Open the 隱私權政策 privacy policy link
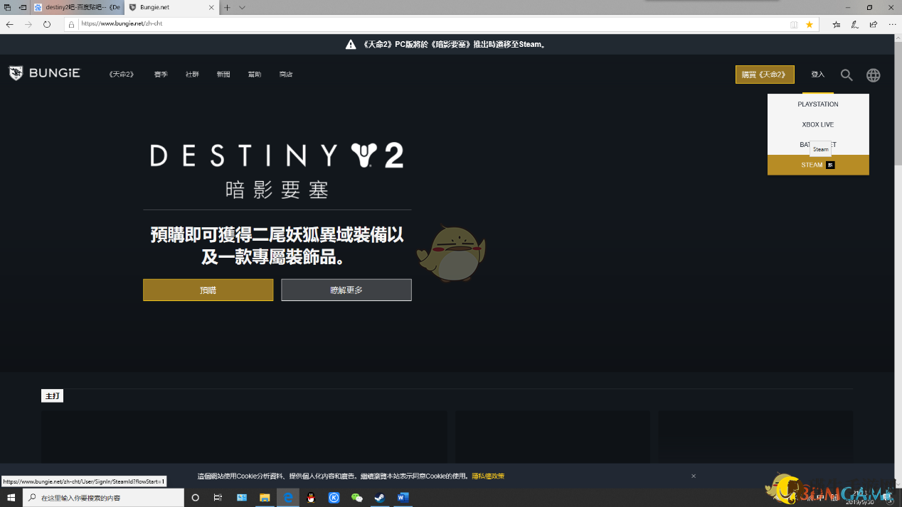This screenshot has width=902, height=507. [487, 476]
